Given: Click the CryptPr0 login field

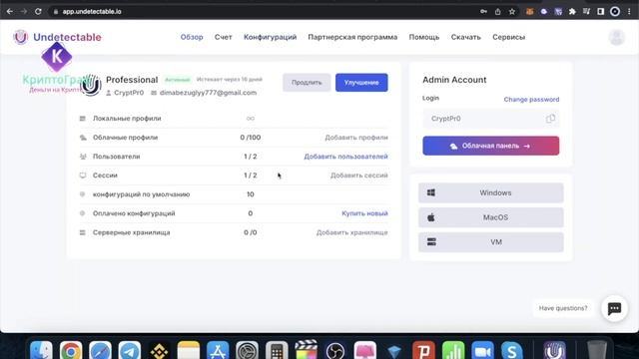Looking at the screenshot, I should [x=490, y=119].
